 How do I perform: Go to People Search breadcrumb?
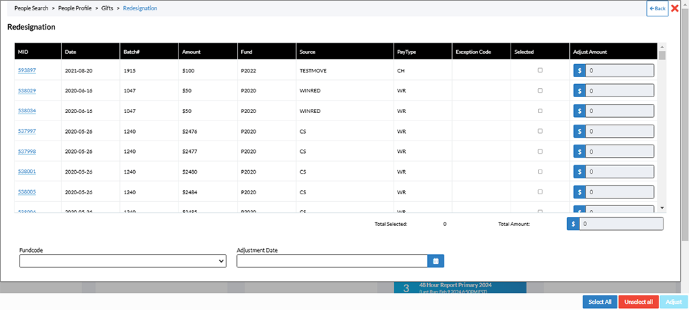click(x=31, y=8)
